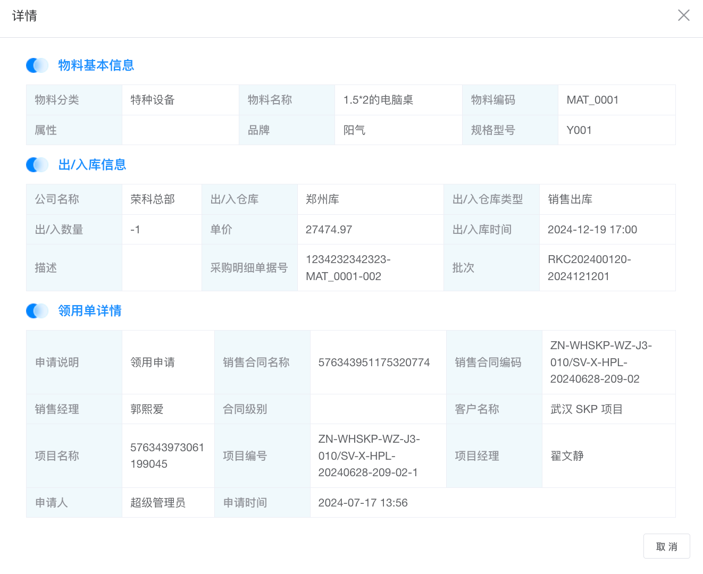Click the project manager name 翟文静

(567, 456)
